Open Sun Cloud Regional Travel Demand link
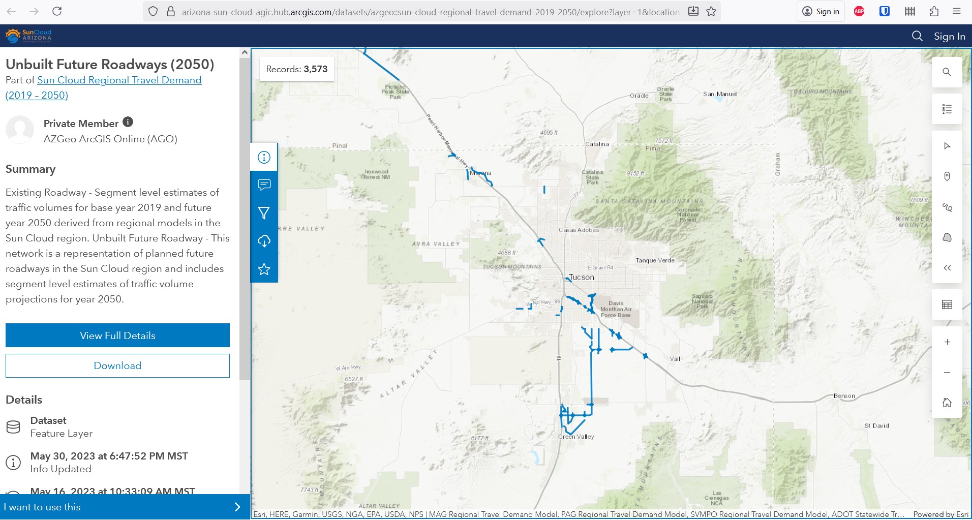The width and height of the screenshot is (972, 520). 119,80
